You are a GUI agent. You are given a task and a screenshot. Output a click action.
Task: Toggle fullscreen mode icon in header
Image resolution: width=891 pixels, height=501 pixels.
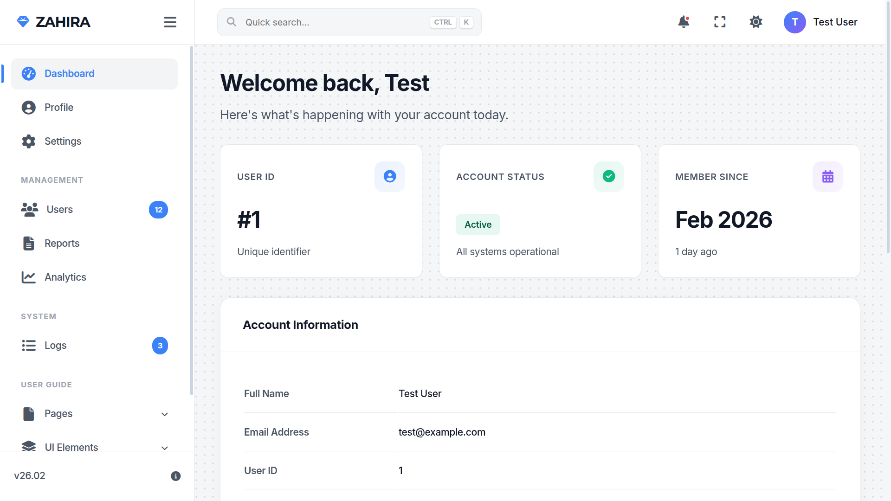coord(719,22)
